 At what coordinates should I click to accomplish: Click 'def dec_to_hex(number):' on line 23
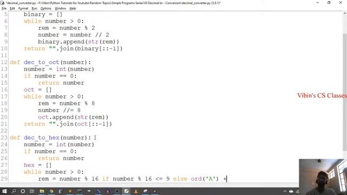click(x=50, y=138)
